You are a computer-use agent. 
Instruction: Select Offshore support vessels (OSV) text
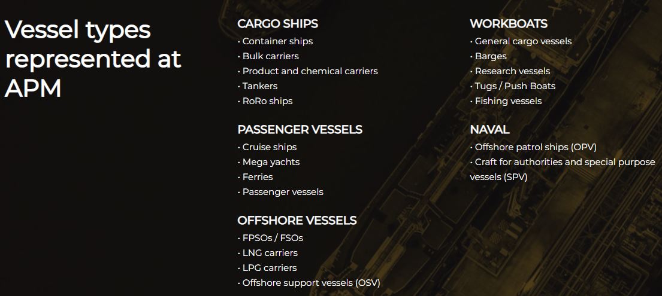pos(309,283)
